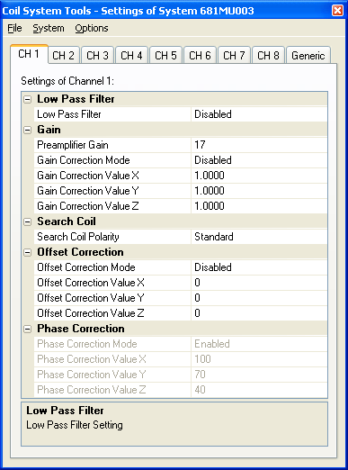Click the Phase Correction Value X label
This screenshot has width=348, height=470.
[x=92, y=359]
